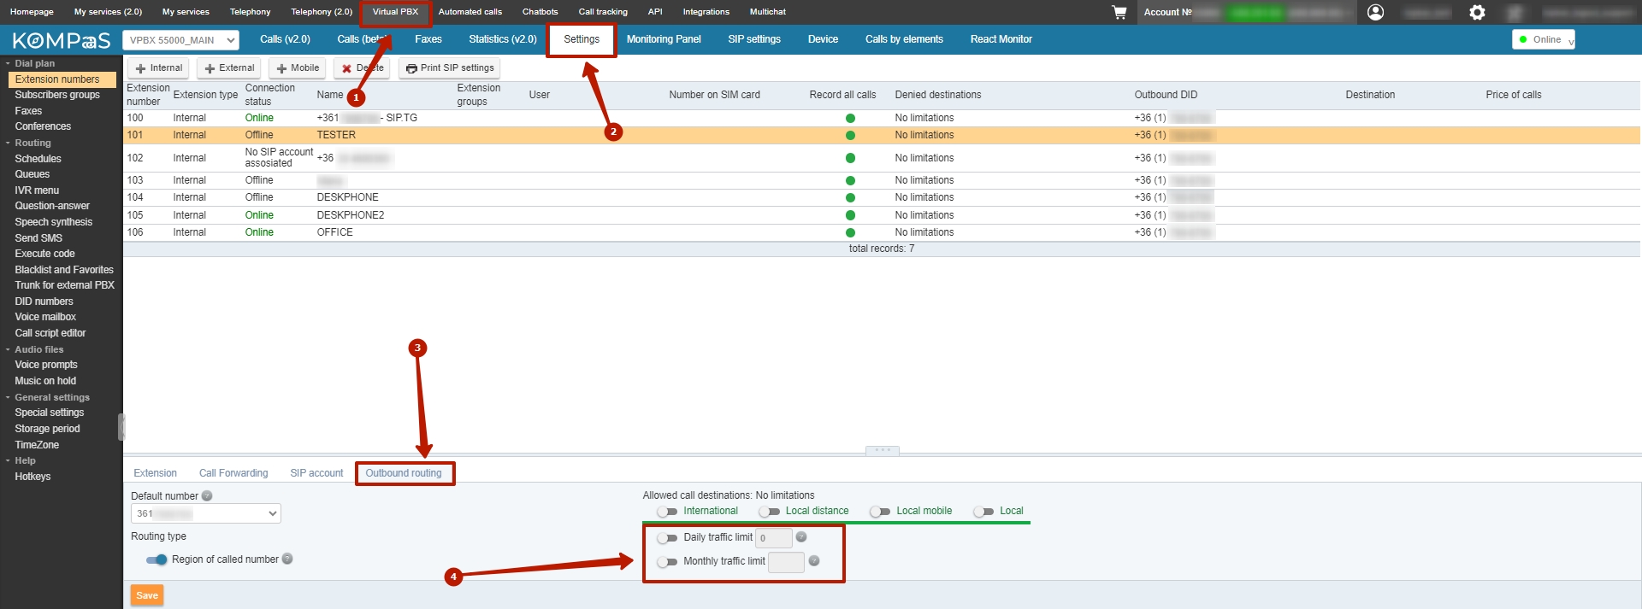
Task: Open the VPBX 55000_MAIN selector dropdown
Action: [x=180, y=40]
